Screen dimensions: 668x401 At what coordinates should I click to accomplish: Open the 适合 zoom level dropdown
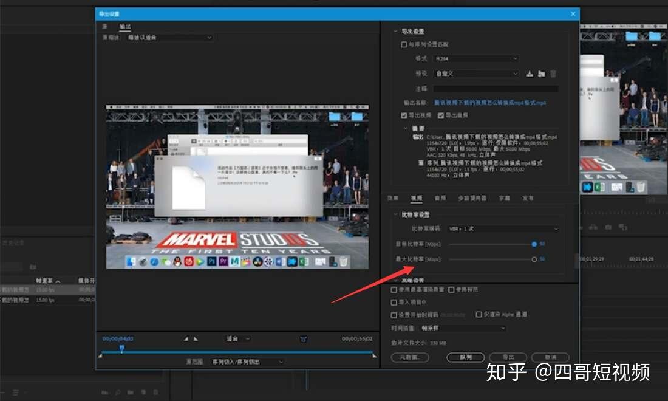pyautogui.click(x=237, y=339)
